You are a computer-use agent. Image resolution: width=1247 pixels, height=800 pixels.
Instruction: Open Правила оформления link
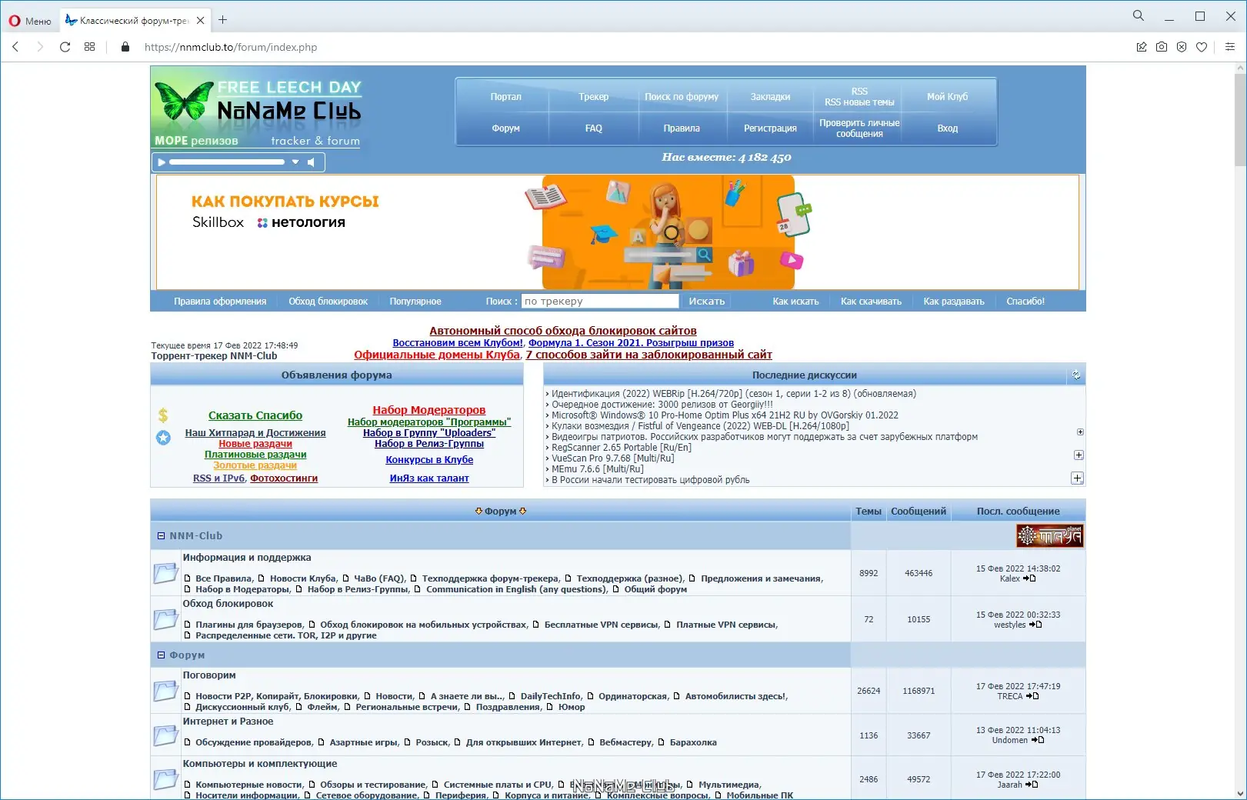coord(220,302)
